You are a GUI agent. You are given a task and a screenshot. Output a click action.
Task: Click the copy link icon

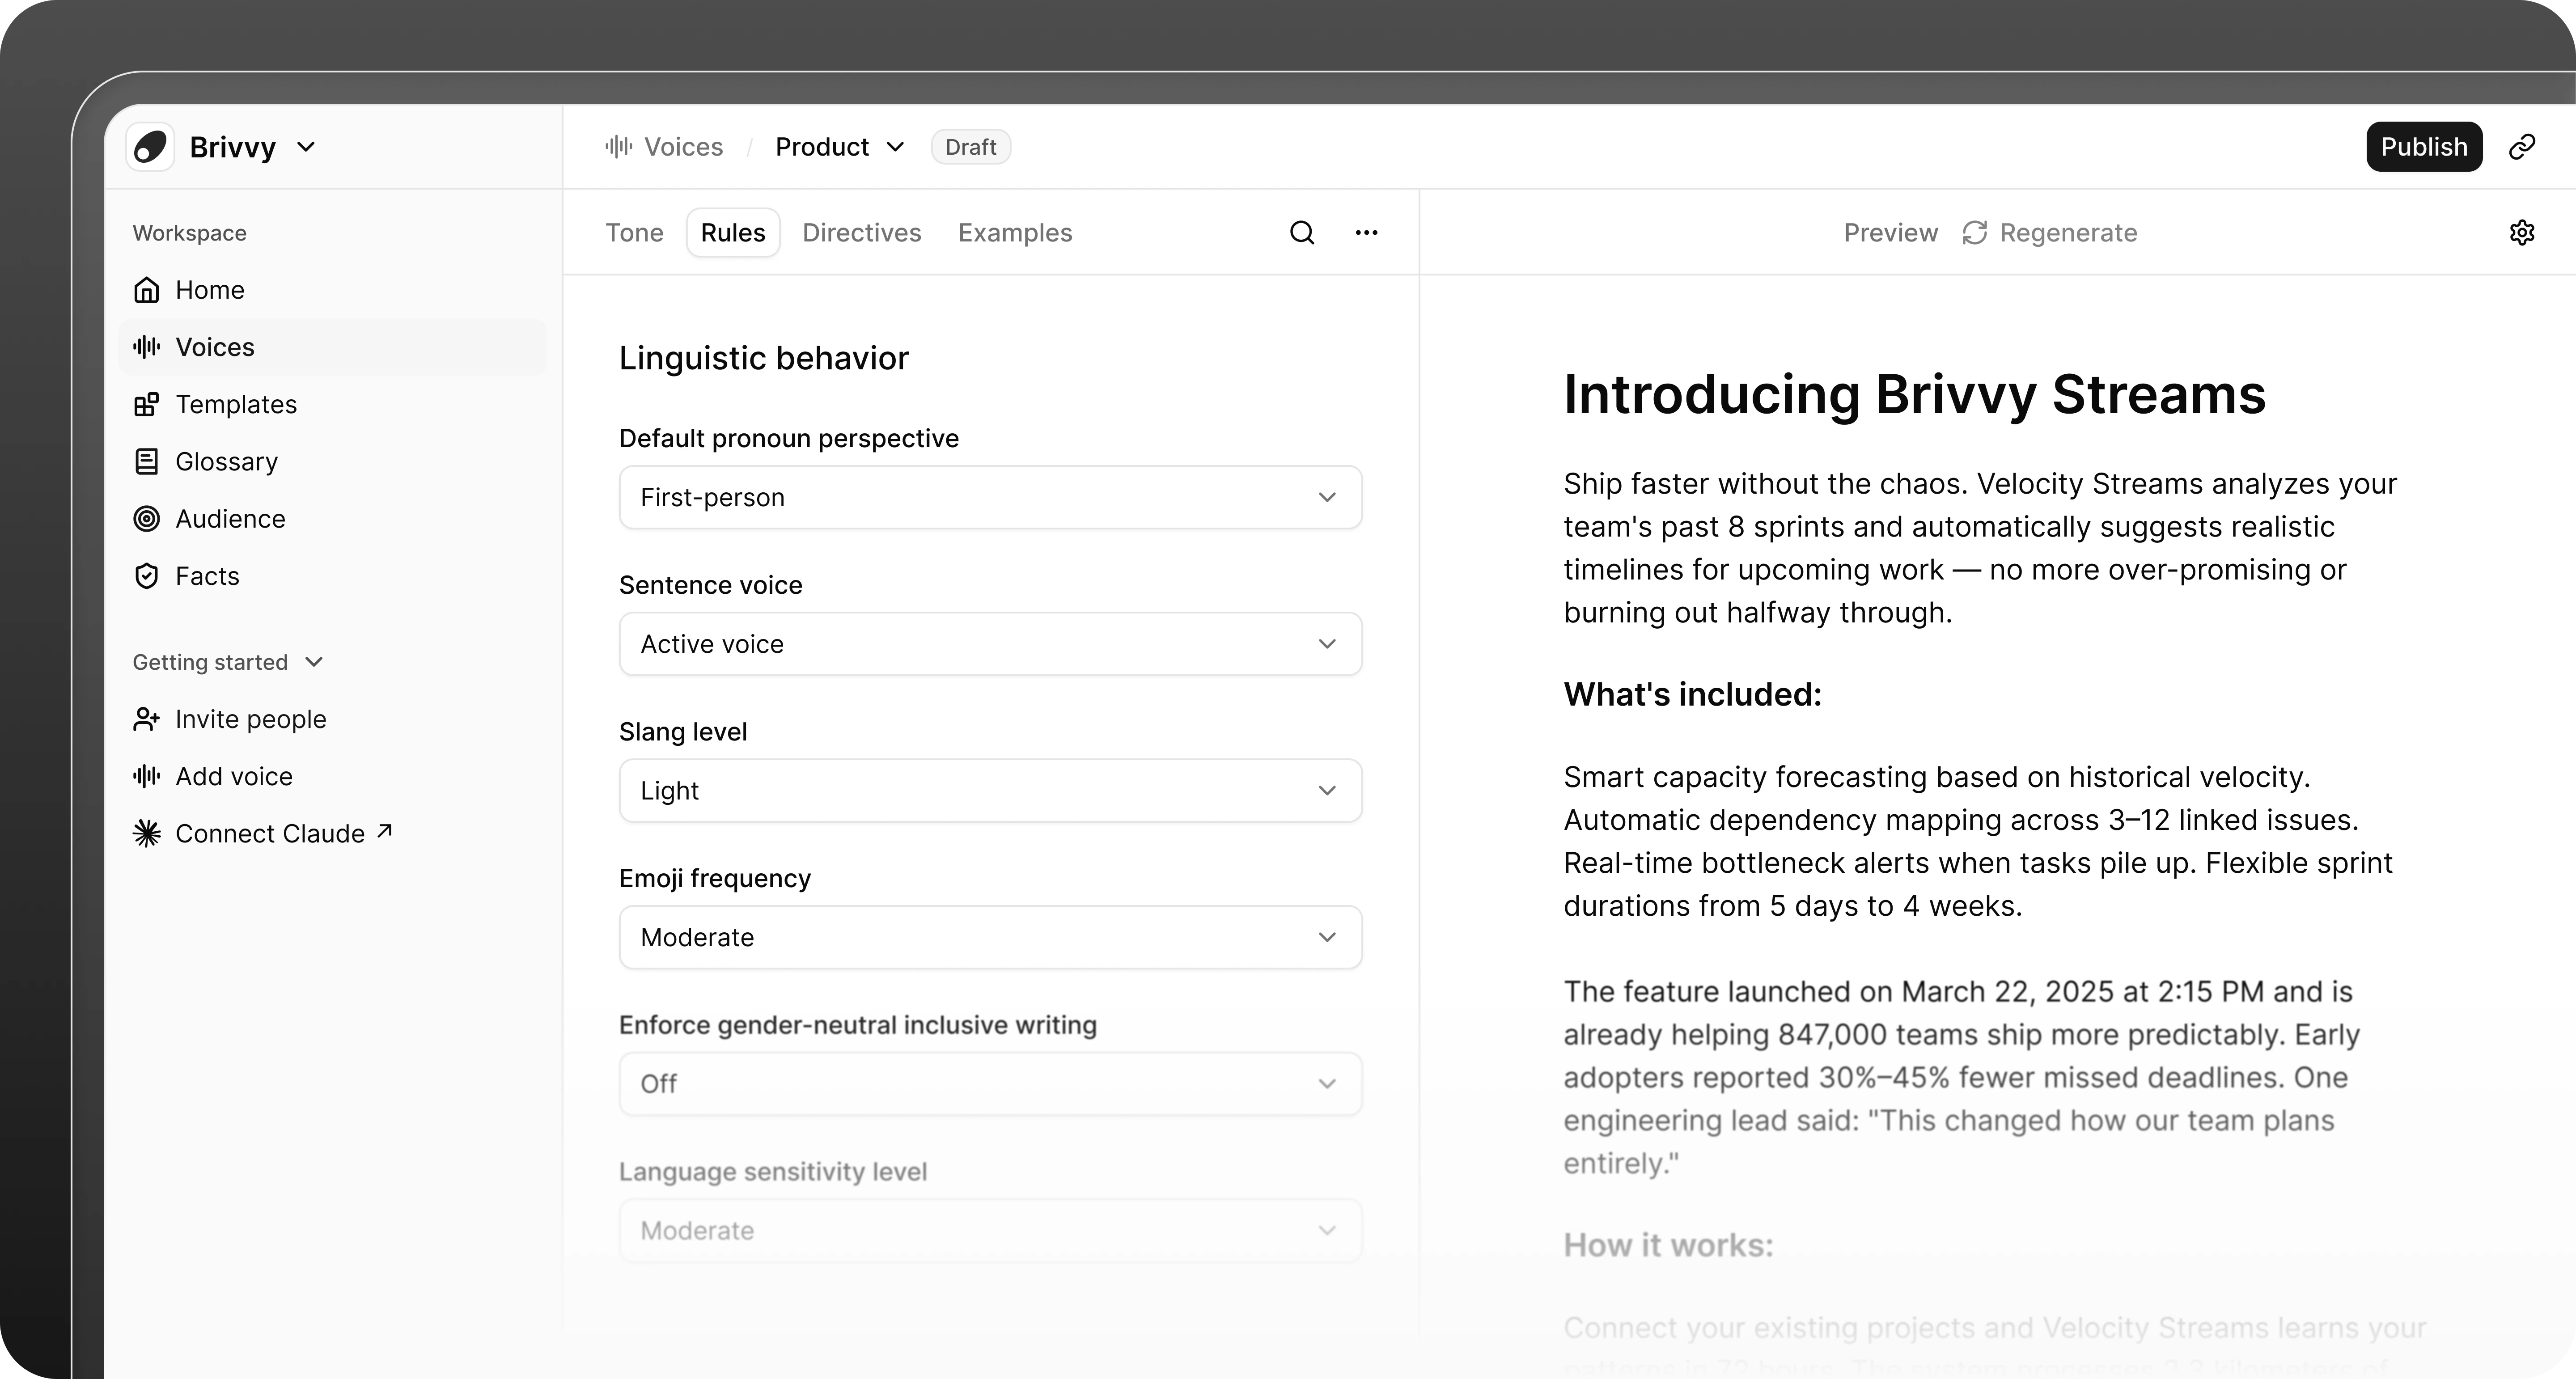(2521, 147)
